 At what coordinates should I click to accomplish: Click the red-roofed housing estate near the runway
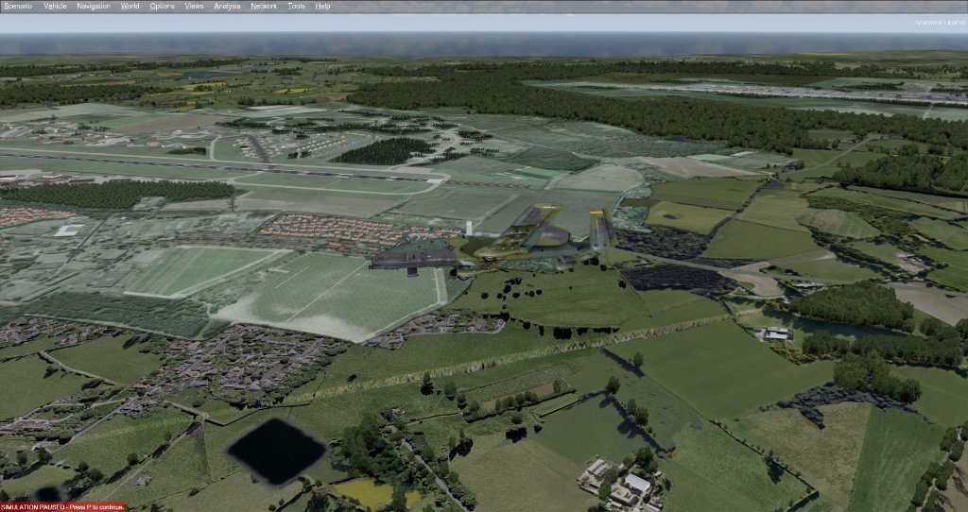321,229
